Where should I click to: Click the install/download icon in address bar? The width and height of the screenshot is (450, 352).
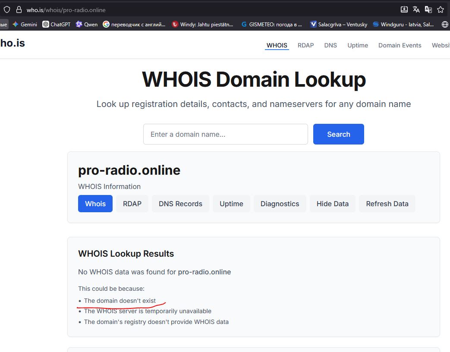pyautogui.click(x=404, y=9)
